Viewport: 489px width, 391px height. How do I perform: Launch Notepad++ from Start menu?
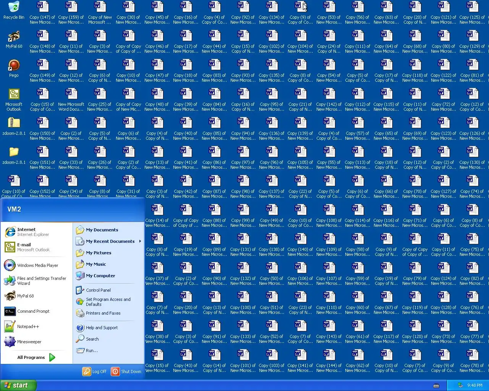pos(37,326)
